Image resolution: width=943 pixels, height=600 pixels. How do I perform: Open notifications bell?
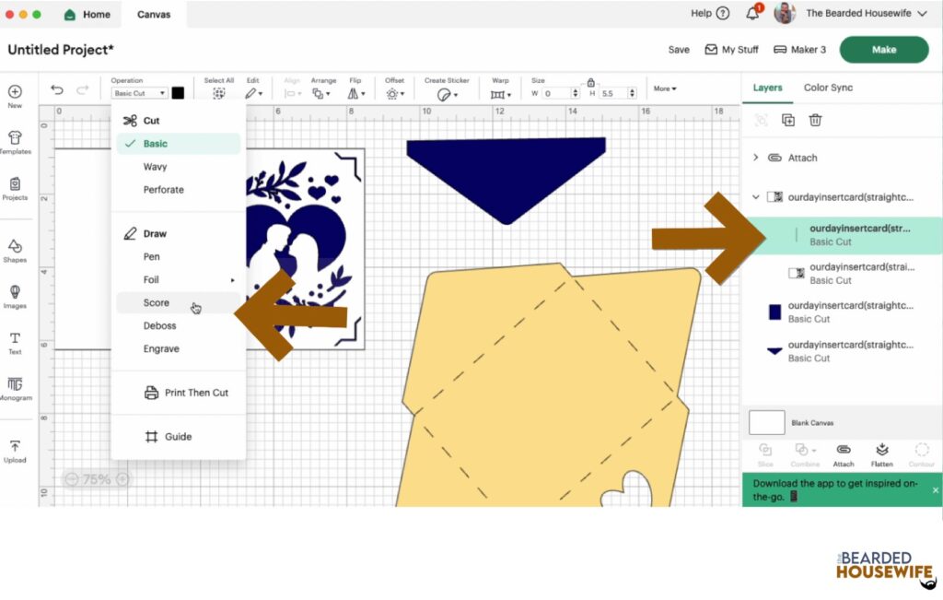click(753, 14)
